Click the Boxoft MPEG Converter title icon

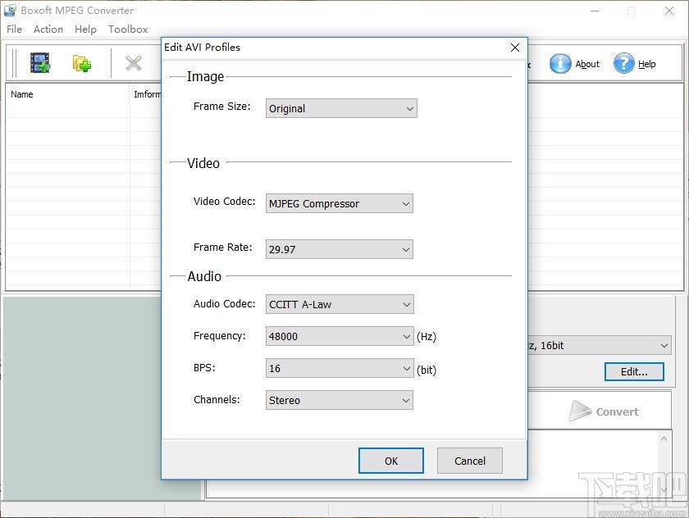pyautogui.click(x=10, y=10)
